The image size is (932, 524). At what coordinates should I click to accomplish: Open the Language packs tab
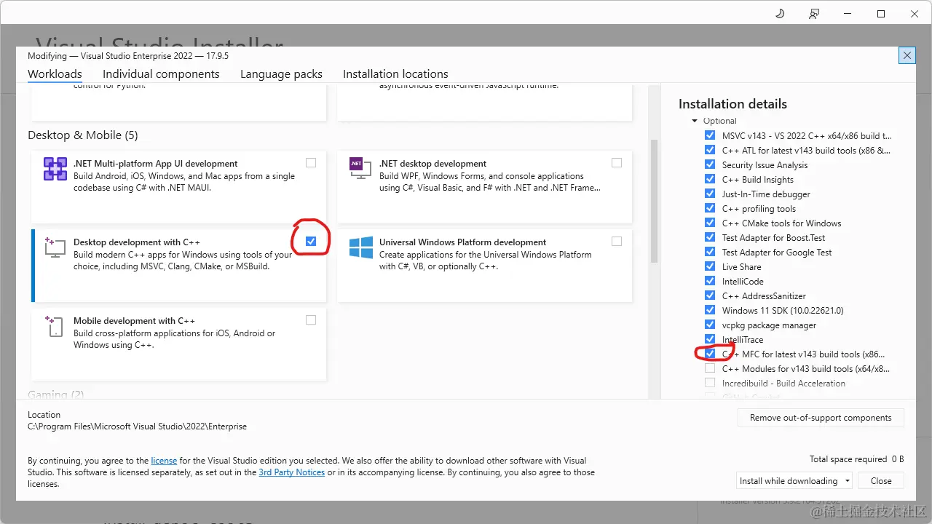(281, 74)
